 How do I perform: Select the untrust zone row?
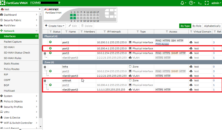132,80
